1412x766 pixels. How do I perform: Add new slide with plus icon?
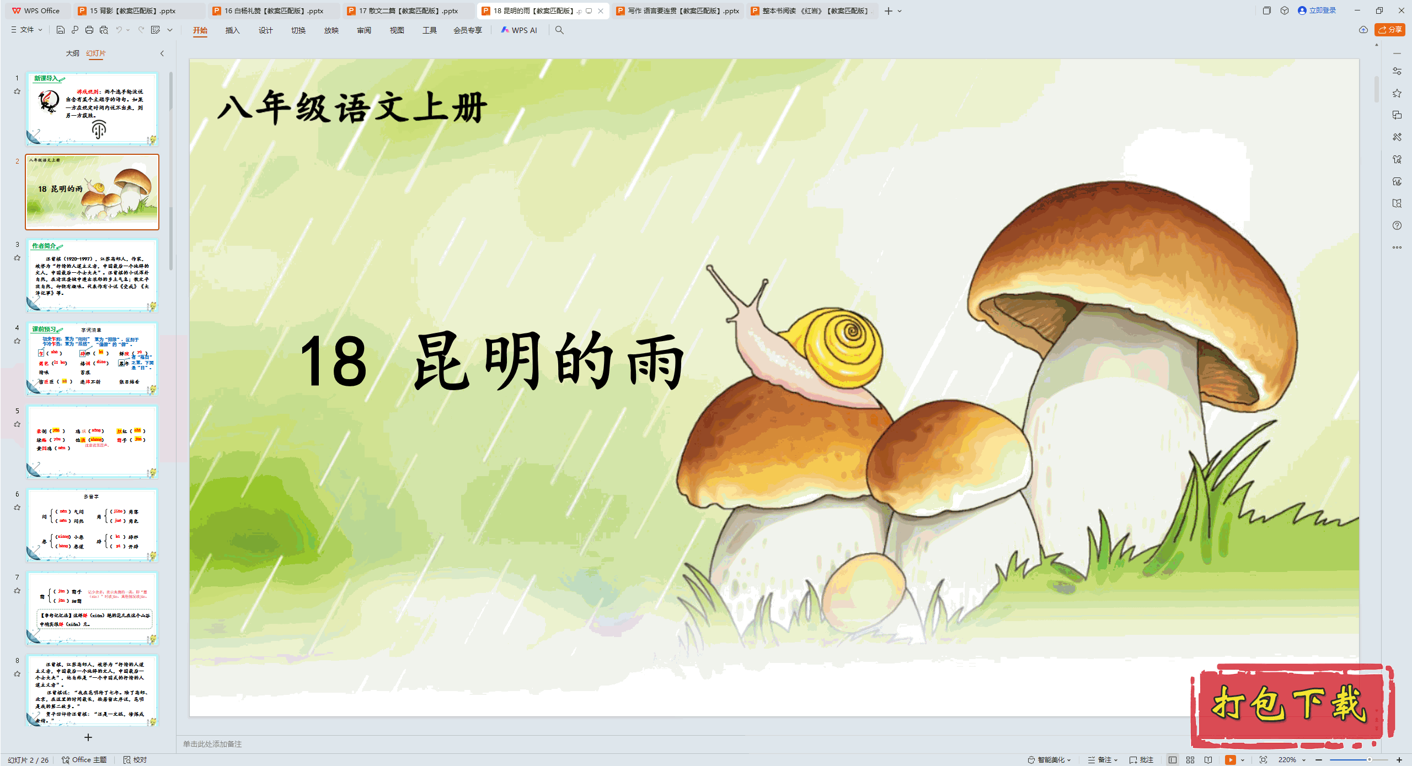tap(88, 737)
